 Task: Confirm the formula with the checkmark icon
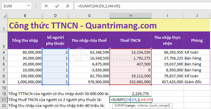click(57, 6)
